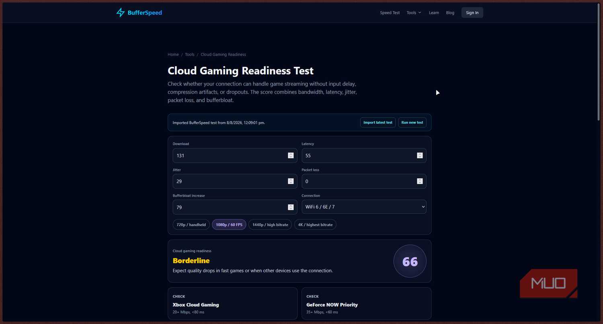Click the Sign In button
This screenshot has height=324, width=603.
pos(472,13)
